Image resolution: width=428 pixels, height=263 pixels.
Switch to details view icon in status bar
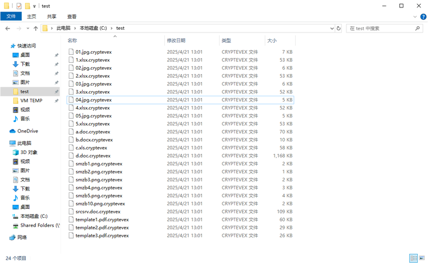pyautogui.click(x=414, y=258)
